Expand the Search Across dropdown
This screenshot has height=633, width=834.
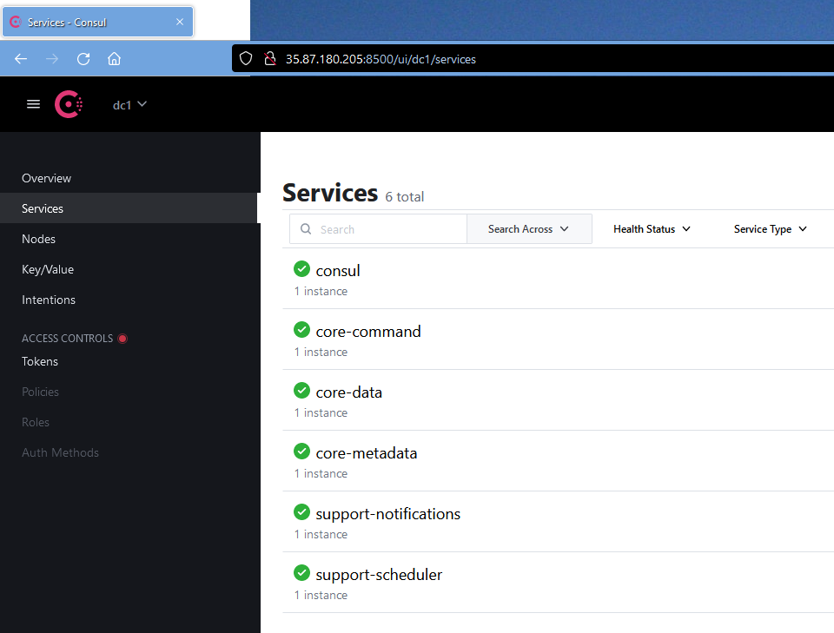(x=529, y=229)
